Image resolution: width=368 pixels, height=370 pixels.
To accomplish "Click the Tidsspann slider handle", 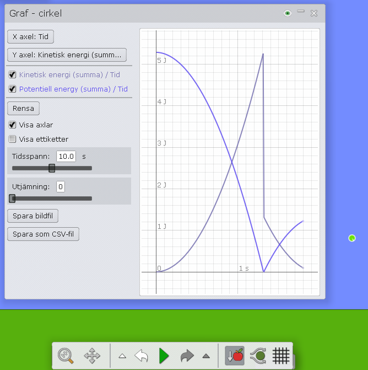I will click(52, 168).
